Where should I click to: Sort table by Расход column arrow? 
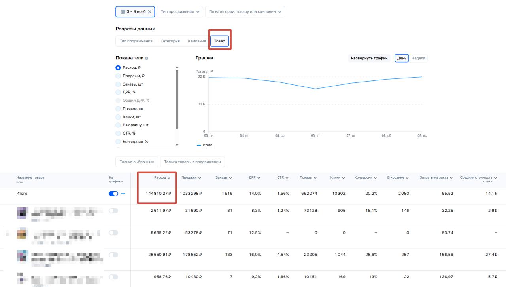[x=169, y=178]
